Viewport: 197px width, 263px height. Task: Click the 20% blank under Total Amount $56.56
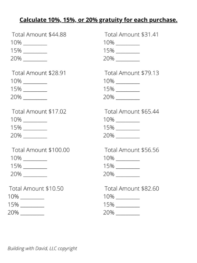[x=128, y=175]
